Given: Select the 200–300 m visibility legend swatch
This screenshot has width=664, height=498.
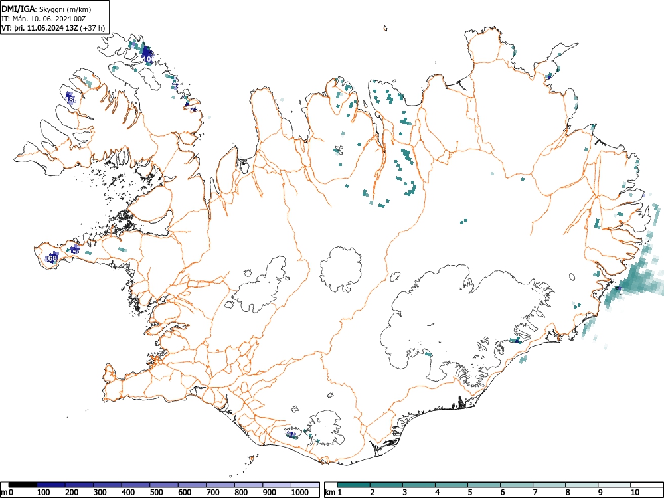Looking at the screenshot, I should pos(79,485).
